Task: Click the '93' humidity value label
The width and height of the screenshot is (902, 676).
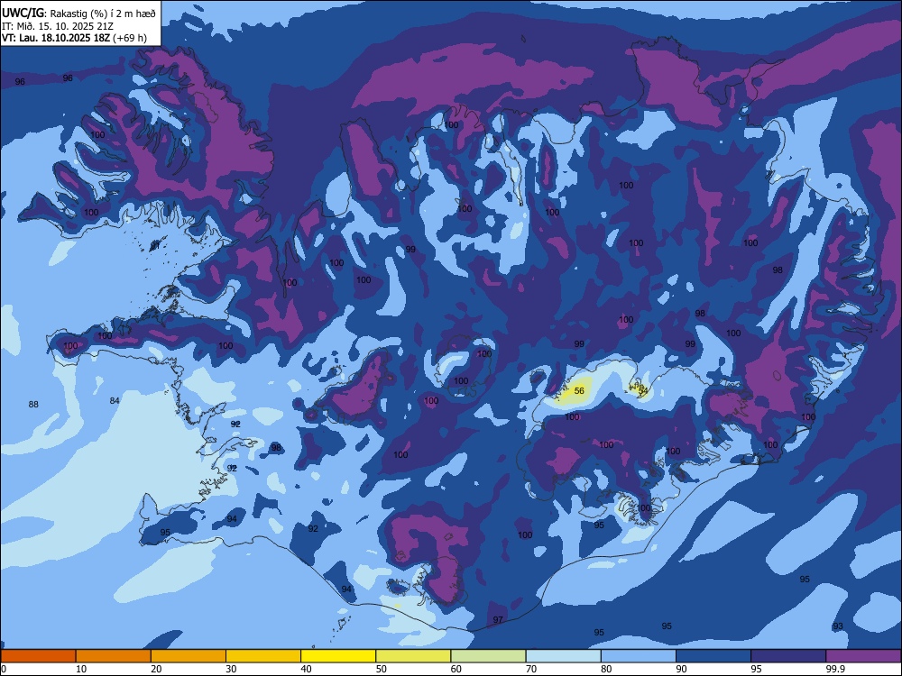Action: pos(838,626)
